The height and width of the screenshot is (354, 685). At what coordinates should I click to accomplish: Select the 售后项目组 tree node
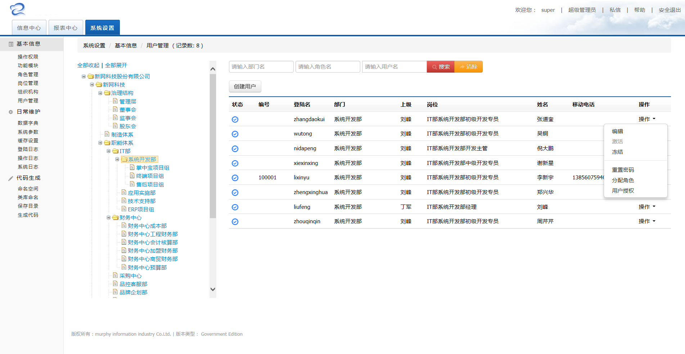[x=150, y=184]
